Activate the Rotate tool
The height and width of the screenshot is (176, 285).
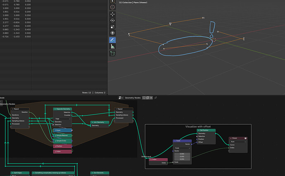coord(112,20)
